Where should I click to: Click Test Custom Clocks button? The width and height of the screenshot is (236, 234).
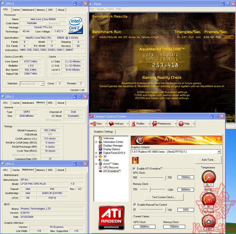coord(164,197)
